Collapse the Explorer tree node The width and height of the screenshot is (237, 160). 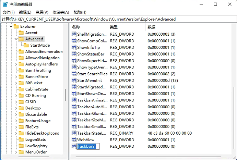coord(11,26)
